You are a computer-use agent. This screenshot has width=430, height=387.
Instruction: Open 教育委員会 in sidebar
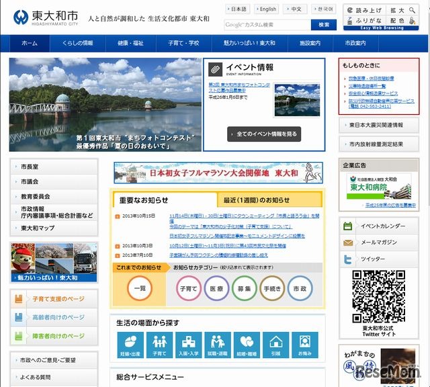coord(54,196)
